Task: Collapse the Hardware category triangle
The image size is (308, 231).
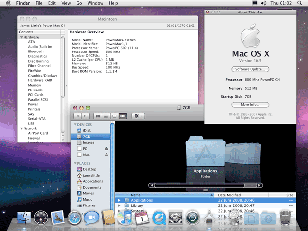Action: [x=21, y=37]
